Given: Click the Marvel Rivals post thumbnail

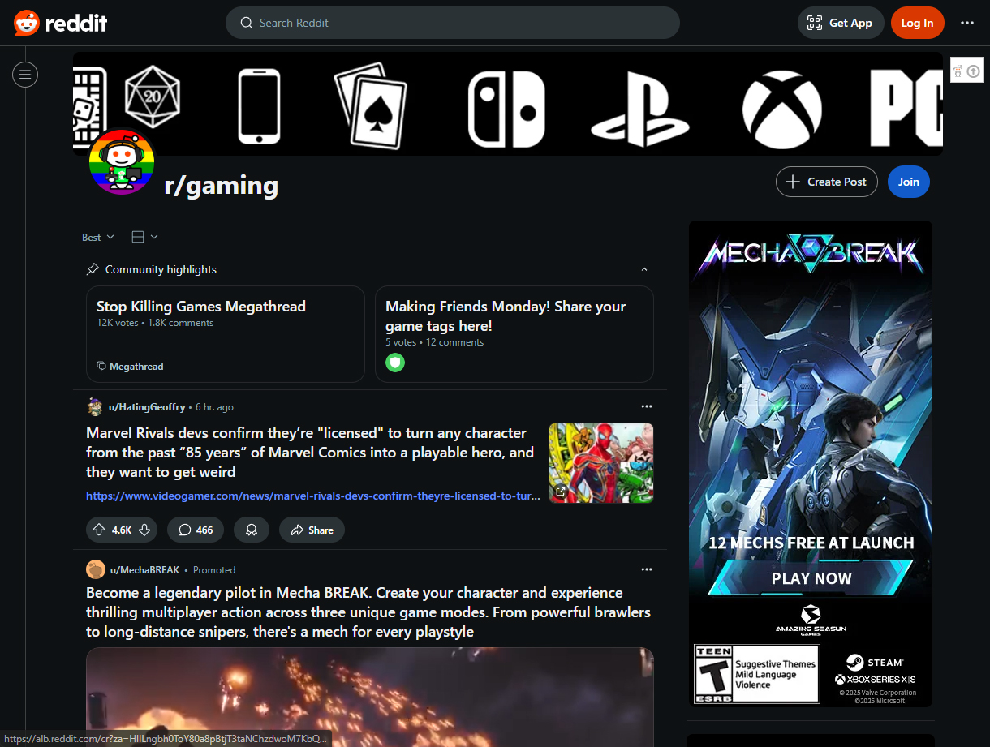Looking at the screenshot, I should [x=601, y=463].
